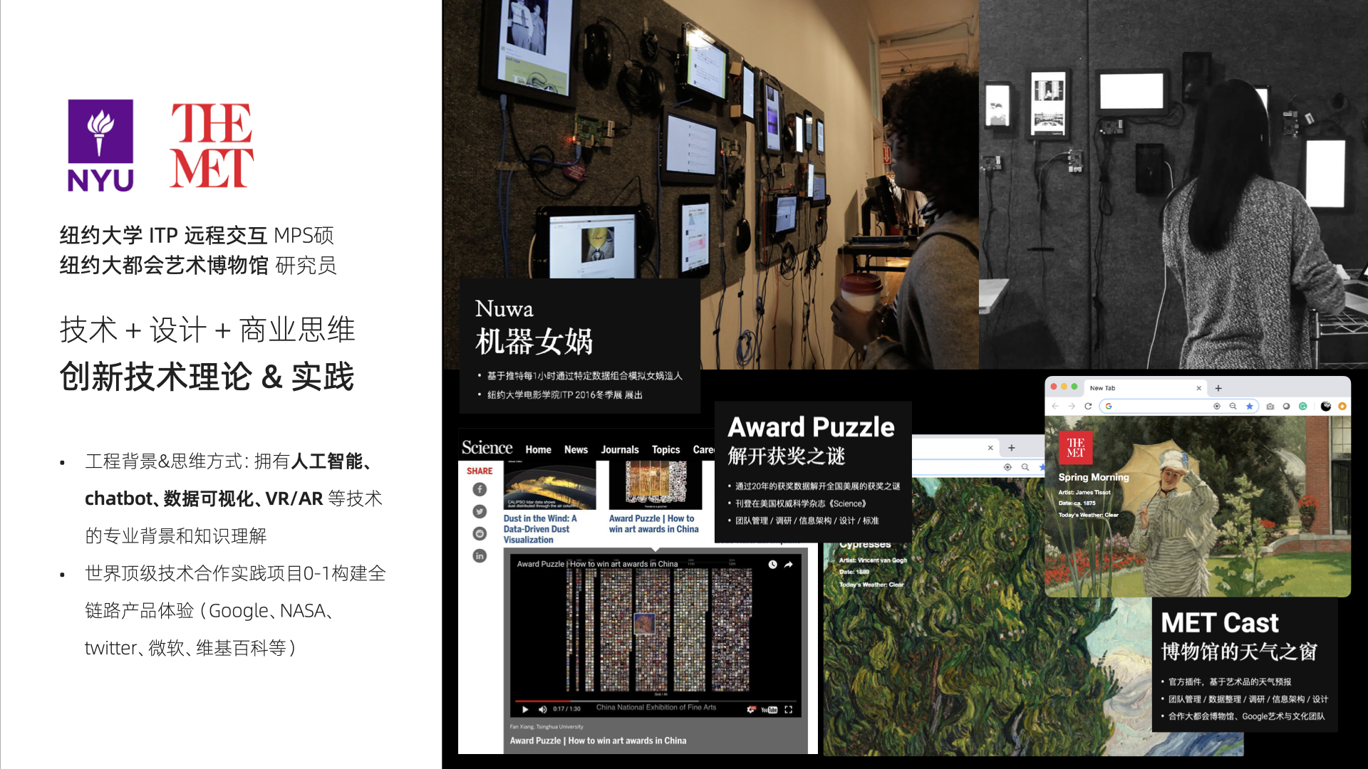Click the camera extension icon in Chrome
1368x769 pixels.
point(1270,406)
